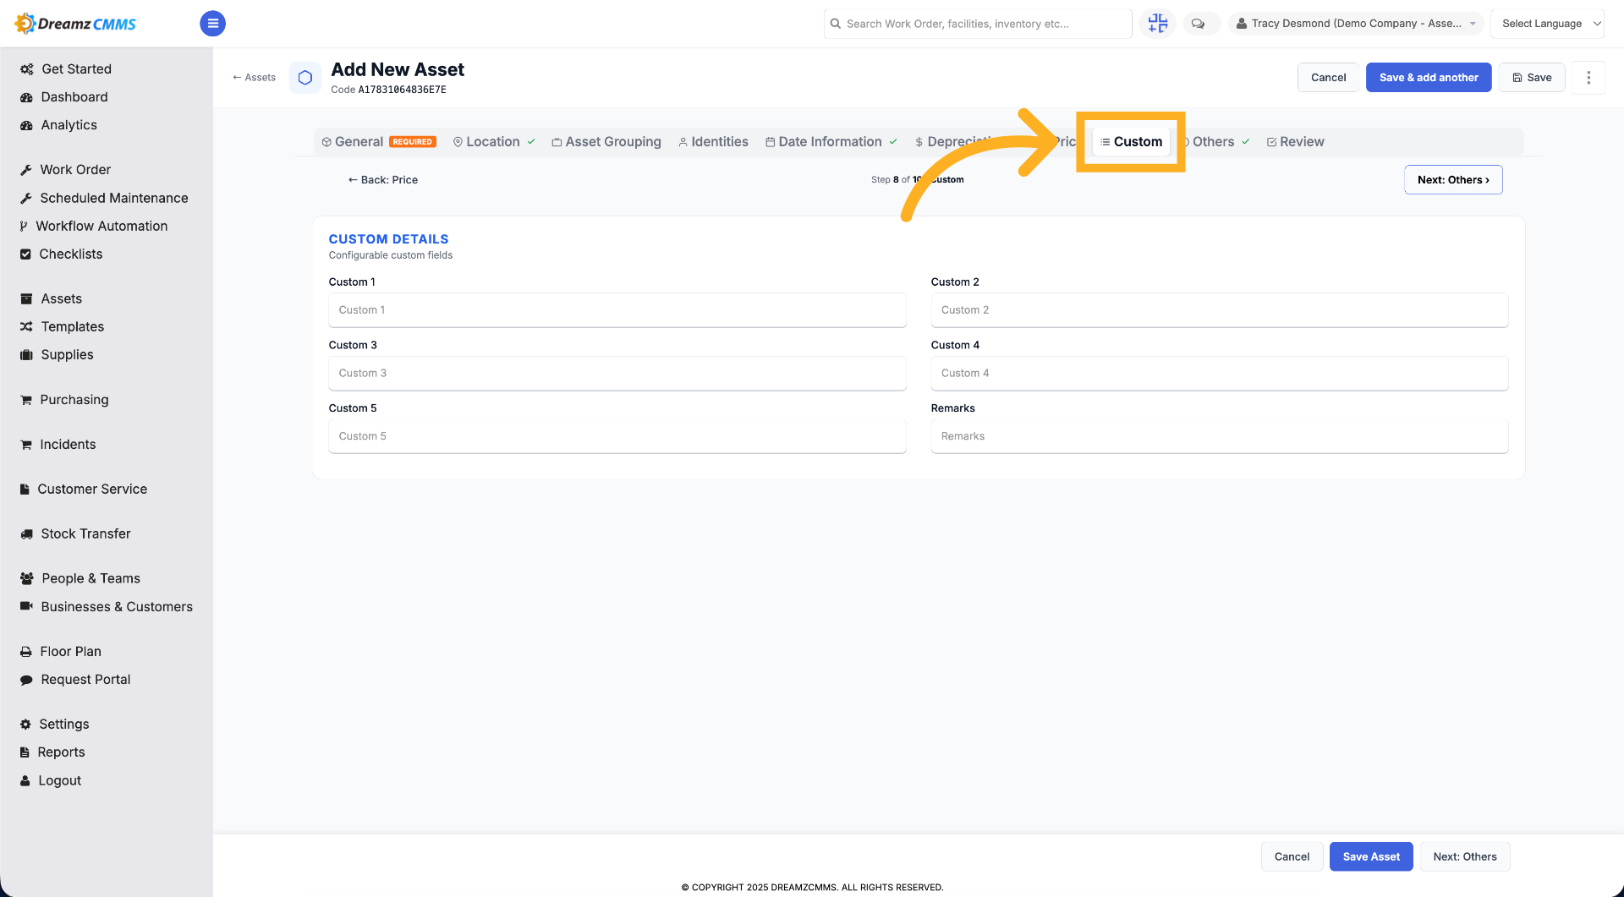Click asset code A17831064836E7E text
The width and height of the screenshot is (1624, 897).
tap(402, 90)
